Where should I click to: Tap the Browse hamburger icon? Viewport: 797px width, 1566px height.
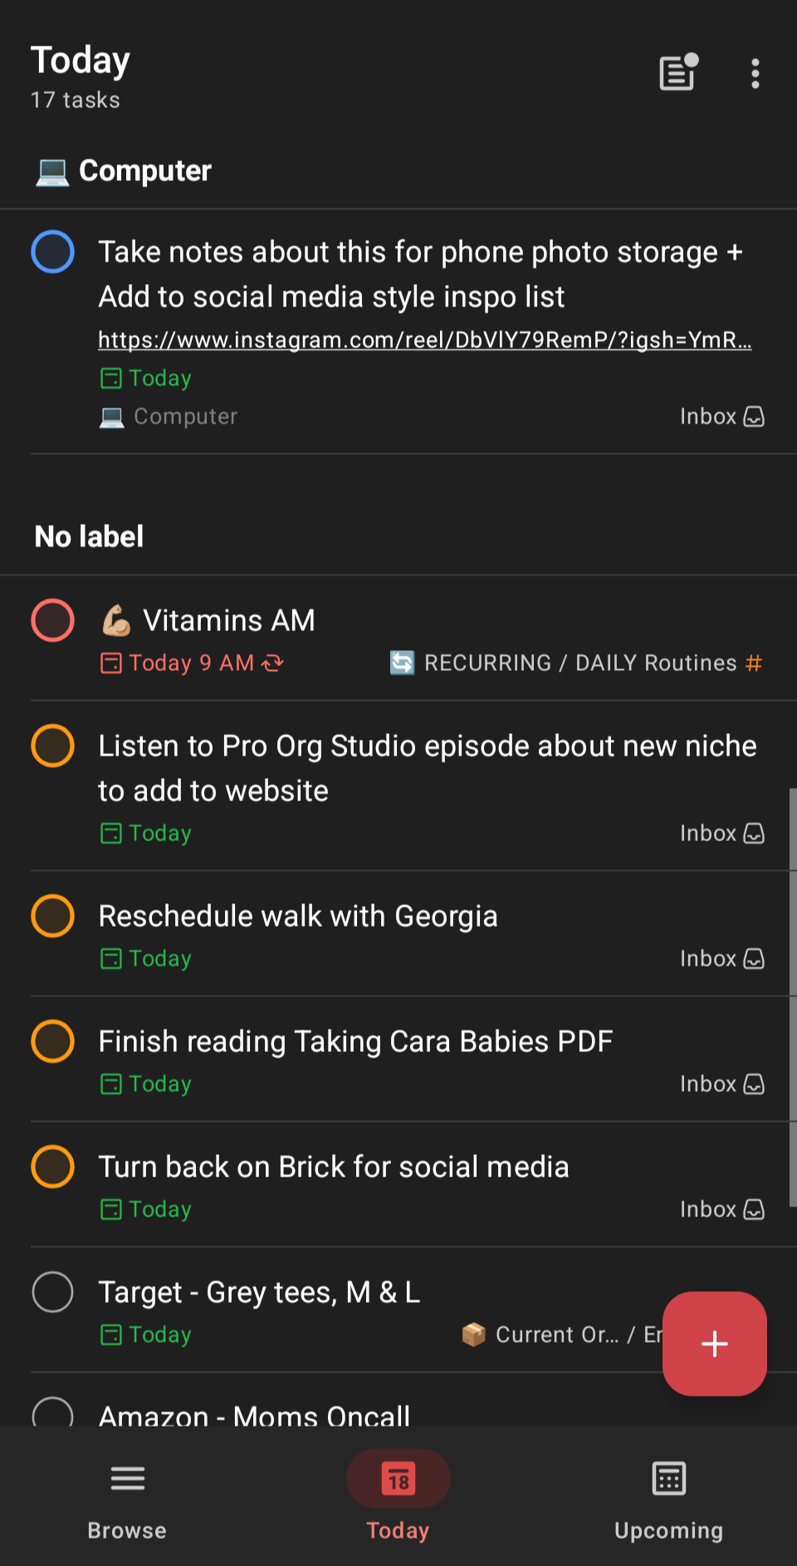127,1478
